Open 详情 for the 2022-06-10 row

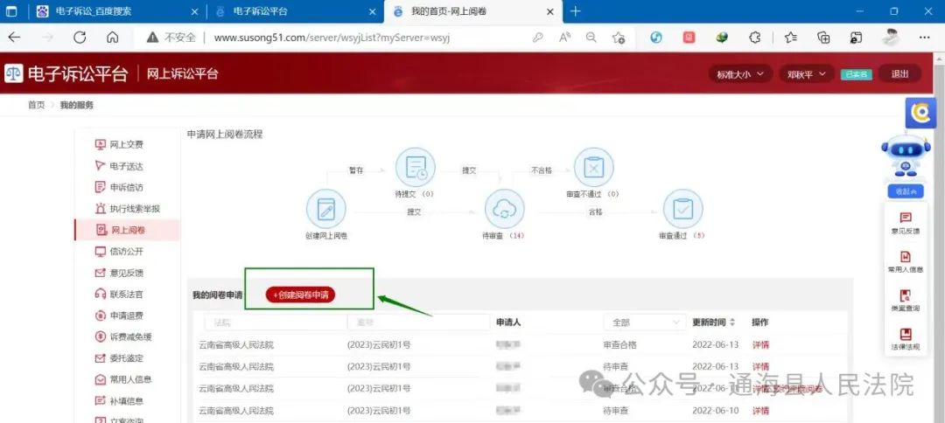tap(760, 411)
